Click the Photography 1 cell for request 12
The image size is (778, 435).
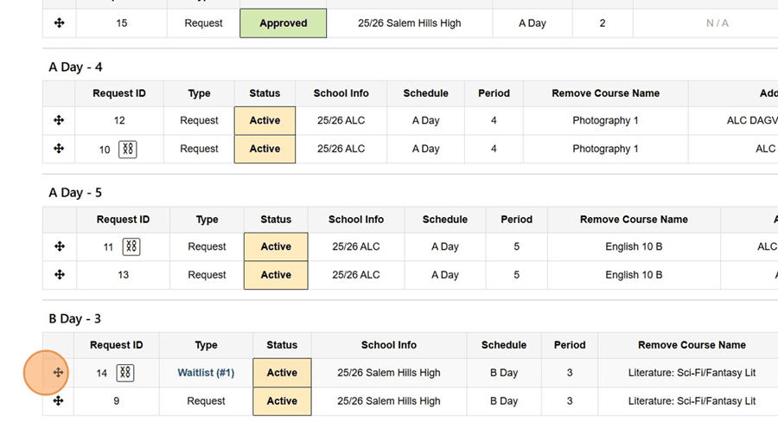click(605, 121)
